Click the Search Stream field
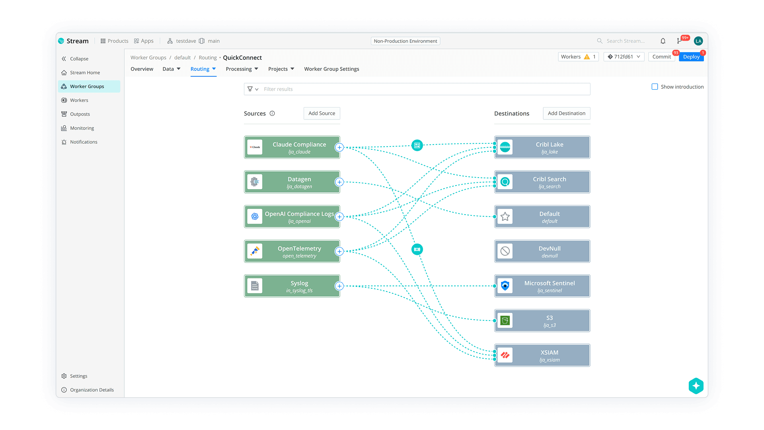This screenshot has height=430, width=764. [625, 41]
